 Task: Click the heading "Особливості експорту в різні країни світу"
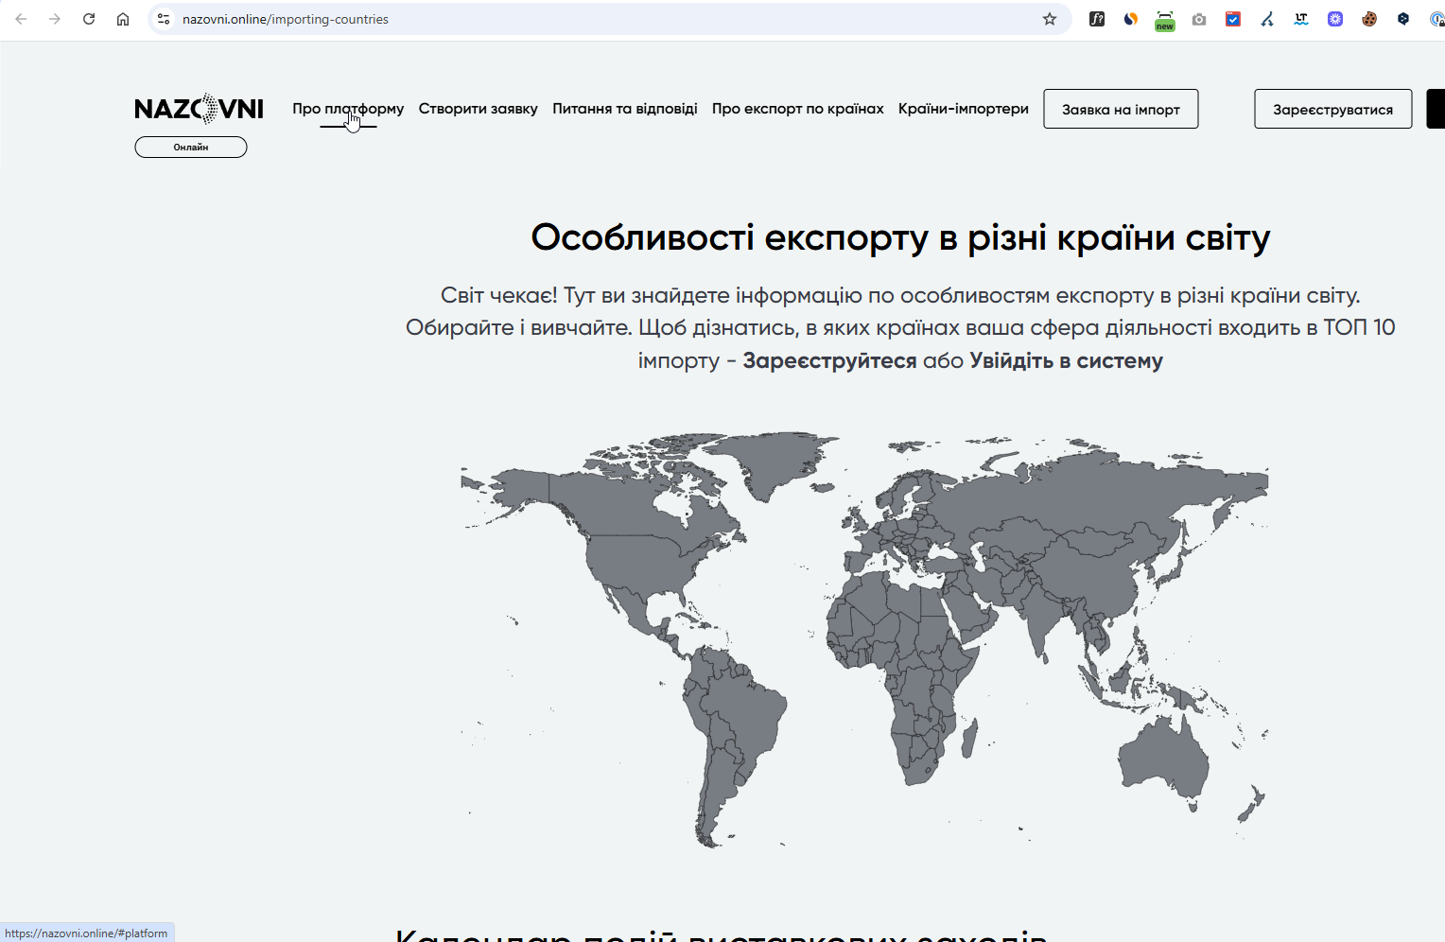(x=900, y=237)
